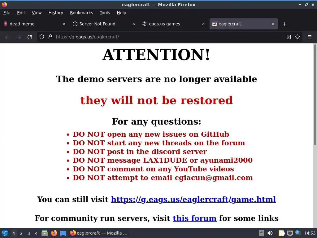The width and height of the screenshot is (317, 238).
Task: Go forward using the forward arrow
Action: [x=19, y=37]
